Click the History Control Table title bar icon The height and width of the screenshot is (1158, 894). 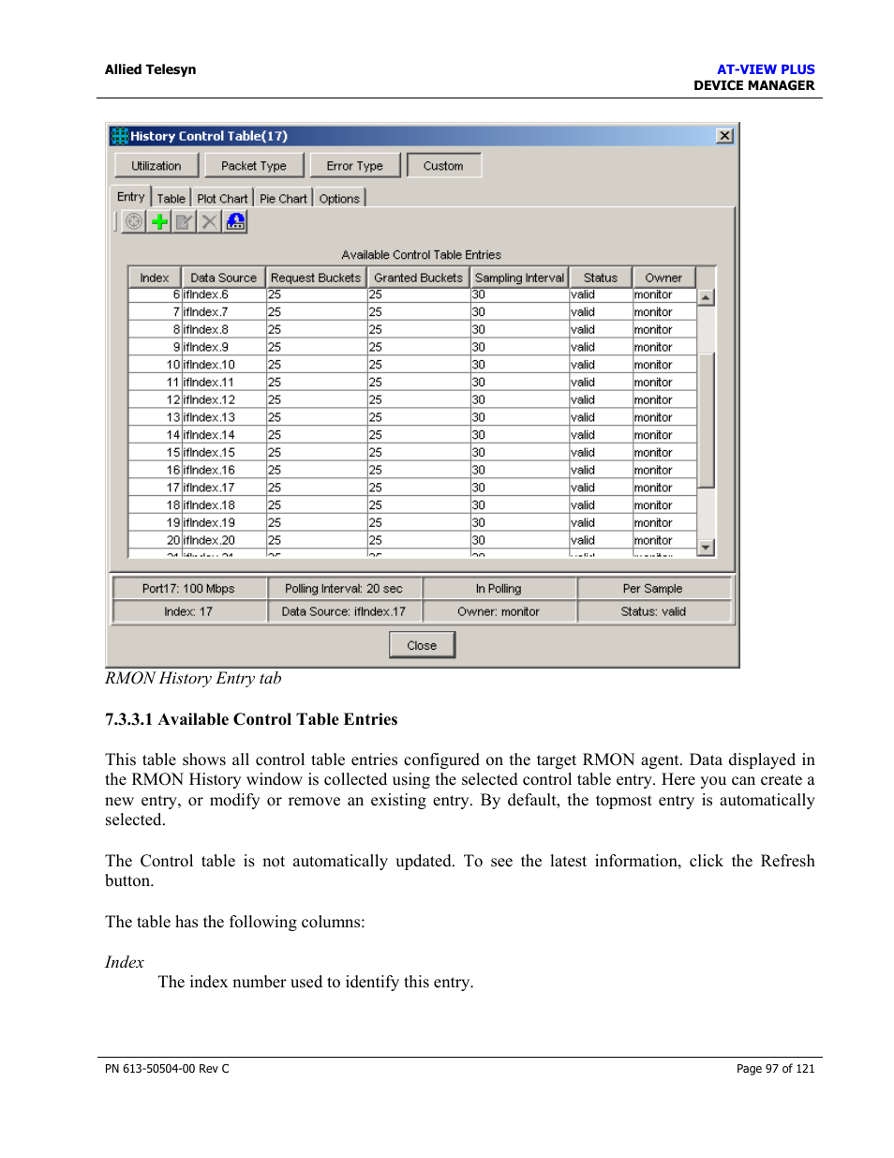pos(120,136)
